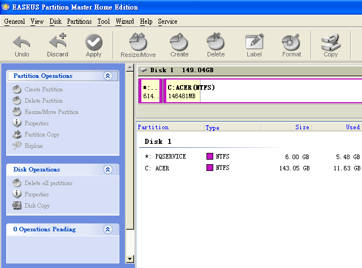
Task: Click the Disk Copy sidebar icon
Action: (x=17, y=205)
